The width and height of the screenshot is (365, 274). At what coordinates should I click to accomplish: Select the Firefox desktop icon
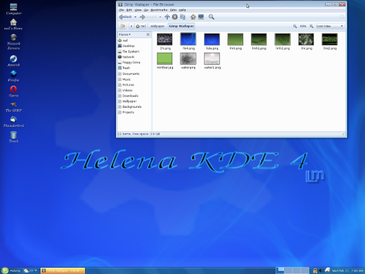[13, 76]
